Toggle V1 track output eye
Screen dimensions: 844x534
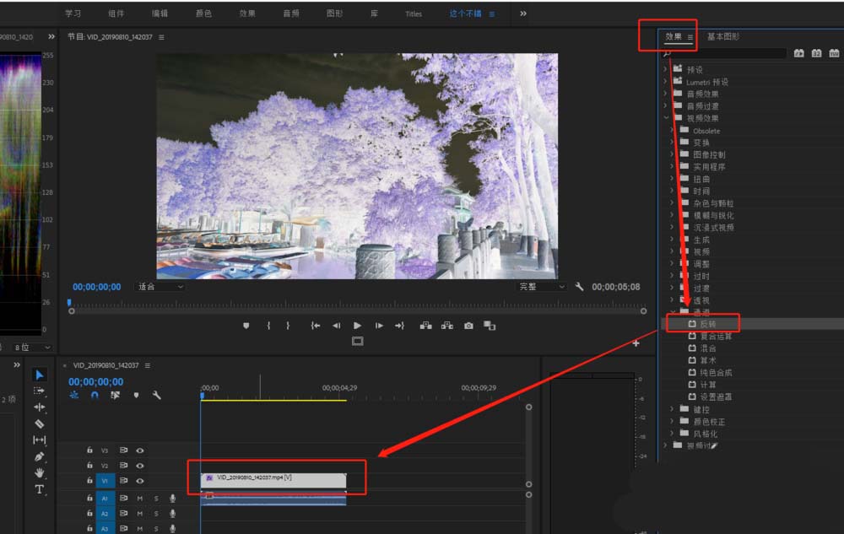click(140, 481)
